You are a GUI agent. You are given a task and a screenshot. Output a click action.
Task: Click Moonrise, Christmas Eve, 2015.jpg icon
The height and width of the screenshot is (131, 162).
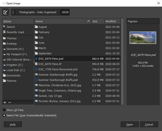pyautogui.click(x=36, y=85)
